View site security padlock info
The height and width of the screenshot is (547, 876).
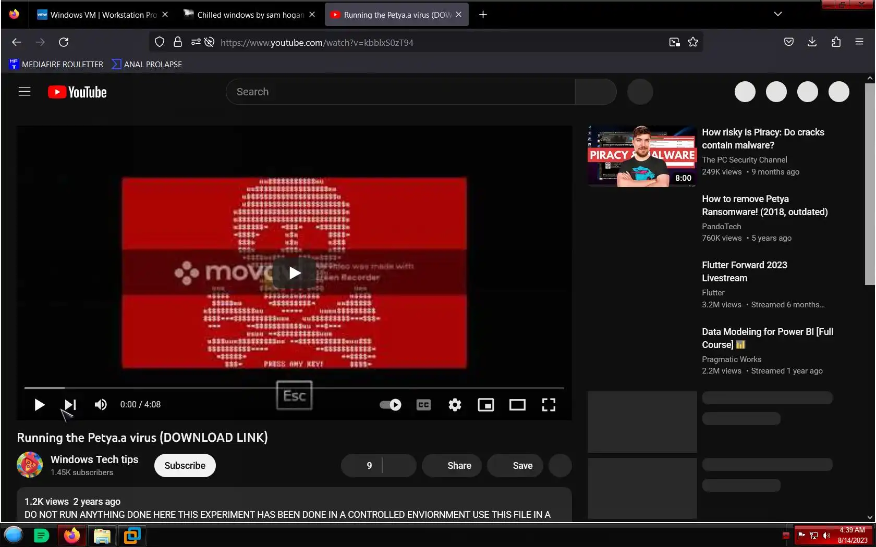(x=178, y=42)
